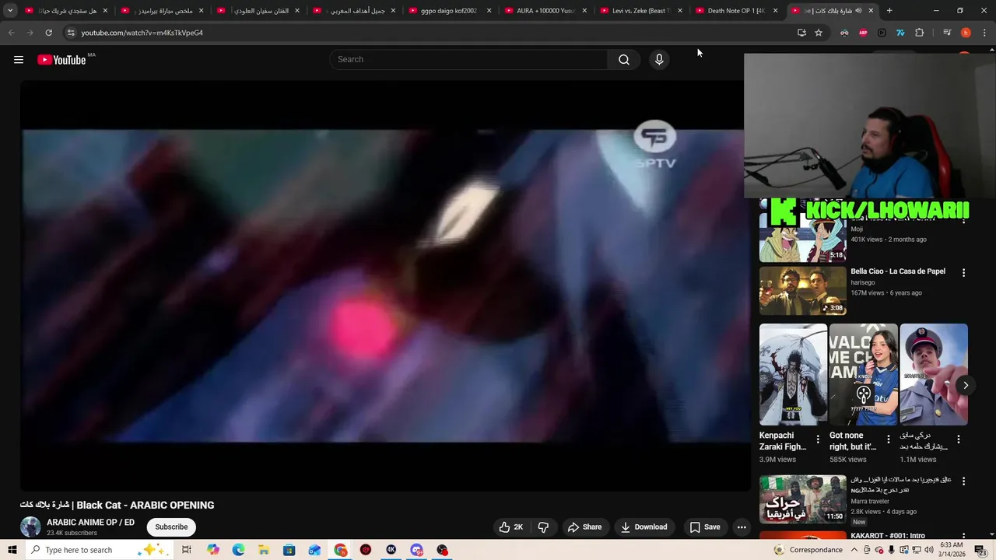Switch to the 'Levi vs. Zeke' tab
This screenshot has width=996, height=560.
point(641,11)
